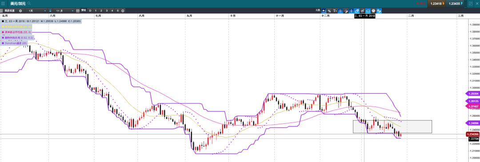This screenshot has width=480, height=162.
Task: Select preset 3
Action: point(107,11)
